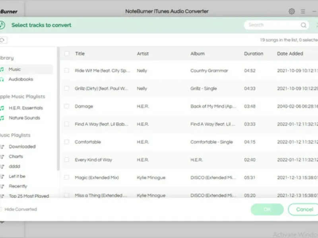Select Music in the library sidebar

[26, 69]
